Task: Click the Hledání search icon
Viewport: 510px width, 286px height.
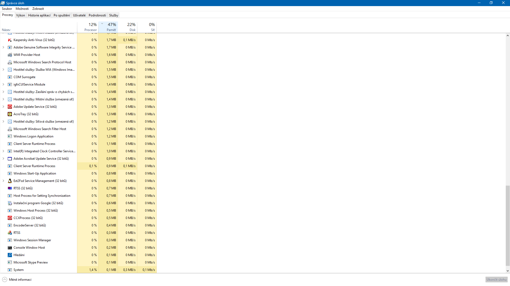Action: coord(10,255)
